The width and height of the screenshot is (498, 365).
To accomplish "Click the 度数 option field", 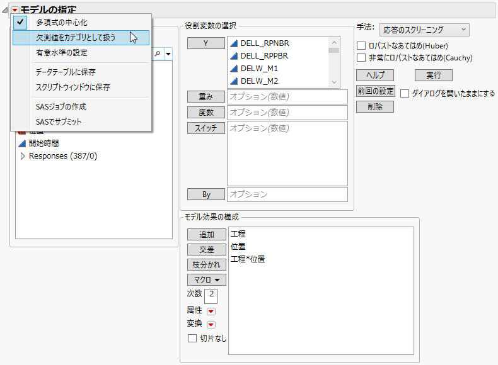I will (x=287, y=113).
